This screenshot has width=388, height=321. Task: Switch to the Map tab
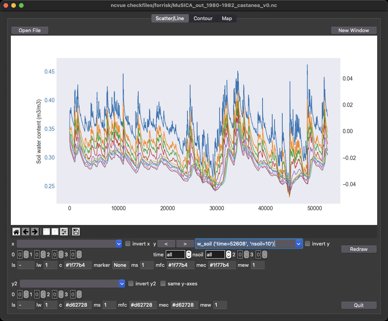tap(227, 18)
